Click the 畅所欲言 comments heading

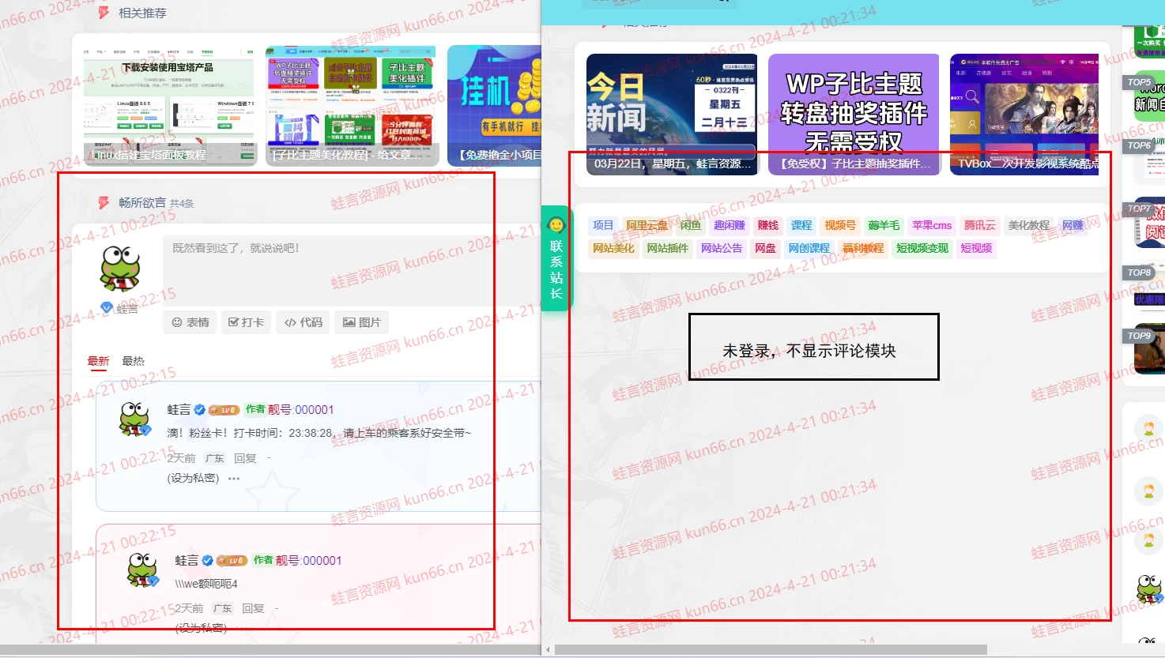142,203
